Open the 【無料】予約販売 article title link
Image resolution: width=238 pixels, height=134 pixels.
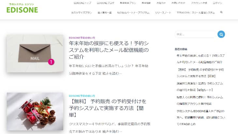click(x=108, y=108)
